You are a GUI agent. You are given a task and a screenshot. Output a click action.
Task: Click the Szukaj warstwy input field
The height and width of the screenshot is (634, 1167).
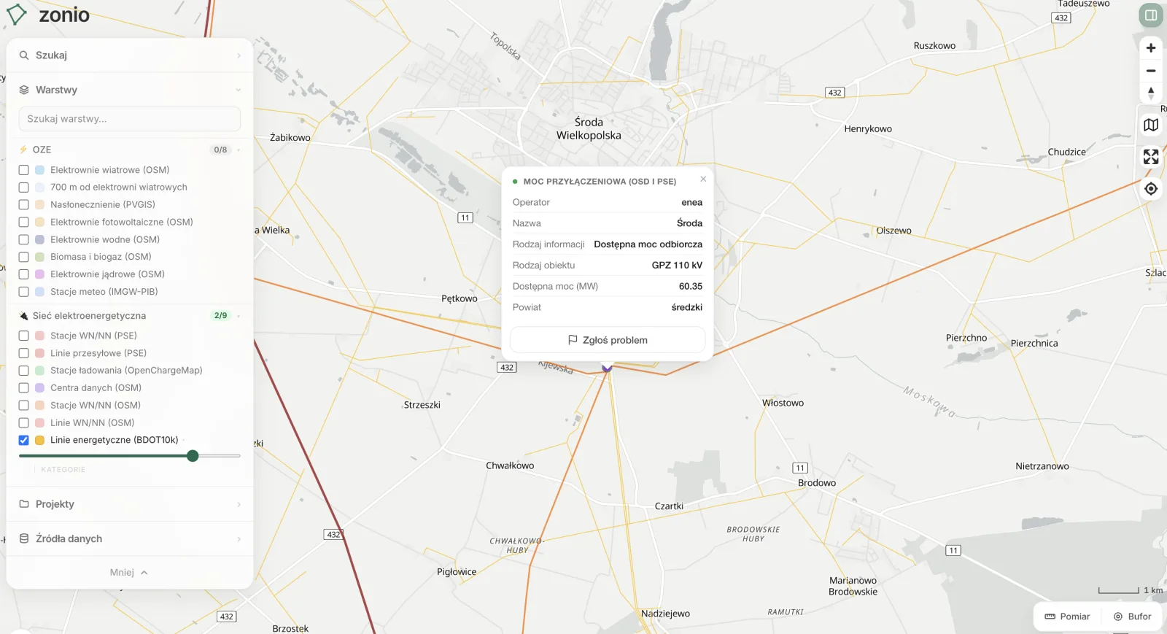(130, 119)
